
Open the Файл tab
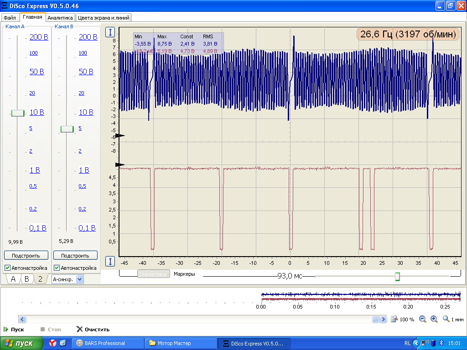click(10, 18)
